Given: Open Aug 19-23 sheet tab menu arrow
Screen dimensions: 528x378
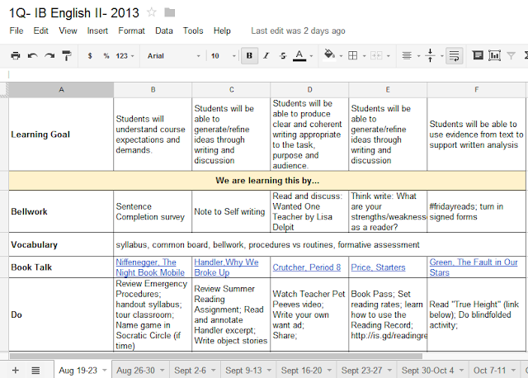Looking at the screenshot, I should click(x=105, y=371).
